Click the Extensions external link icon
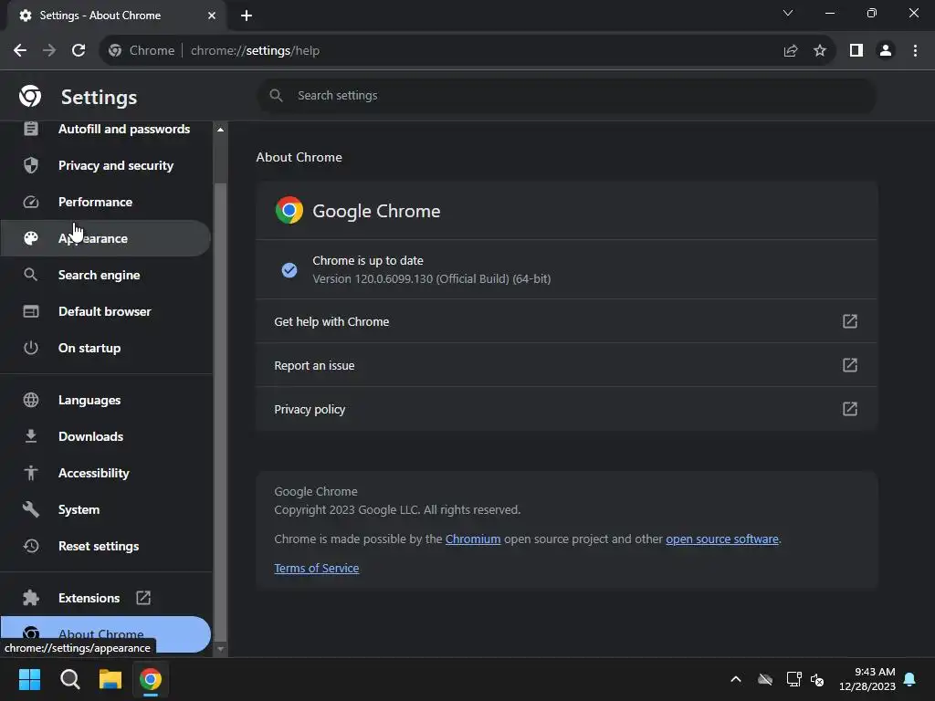Image resolution: width=935 pixels, height=701 pixels. click(143, 598)
